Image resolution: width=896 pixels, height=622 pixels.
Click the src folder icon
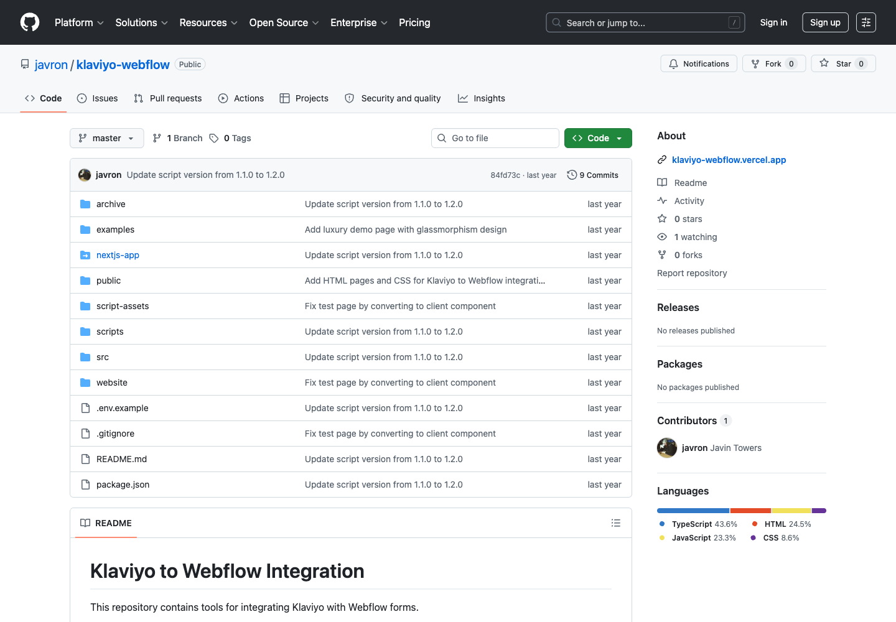click(x=85, y=357)
